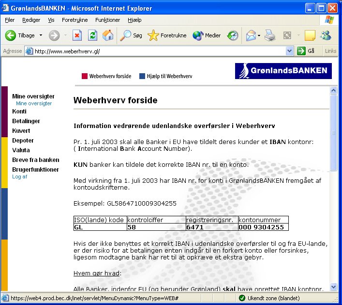Go to the home page icon

point(108,35)
